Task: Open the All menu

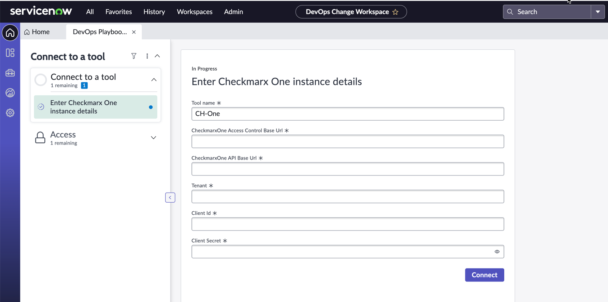Action: point(90,12)
